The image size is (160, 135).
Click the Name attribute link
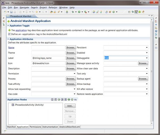[11, 47]
